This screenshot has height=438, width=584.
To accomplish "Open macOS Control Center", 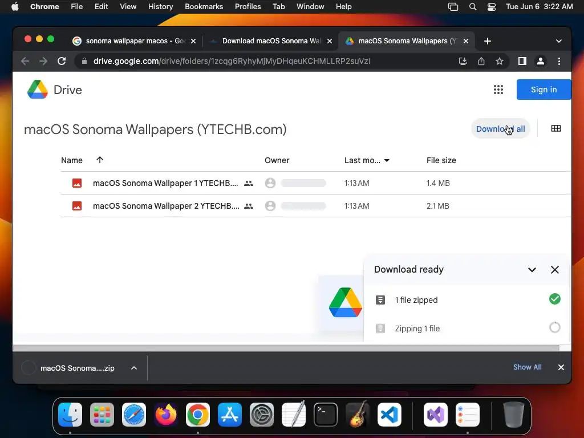I will (x=492, y=7).
